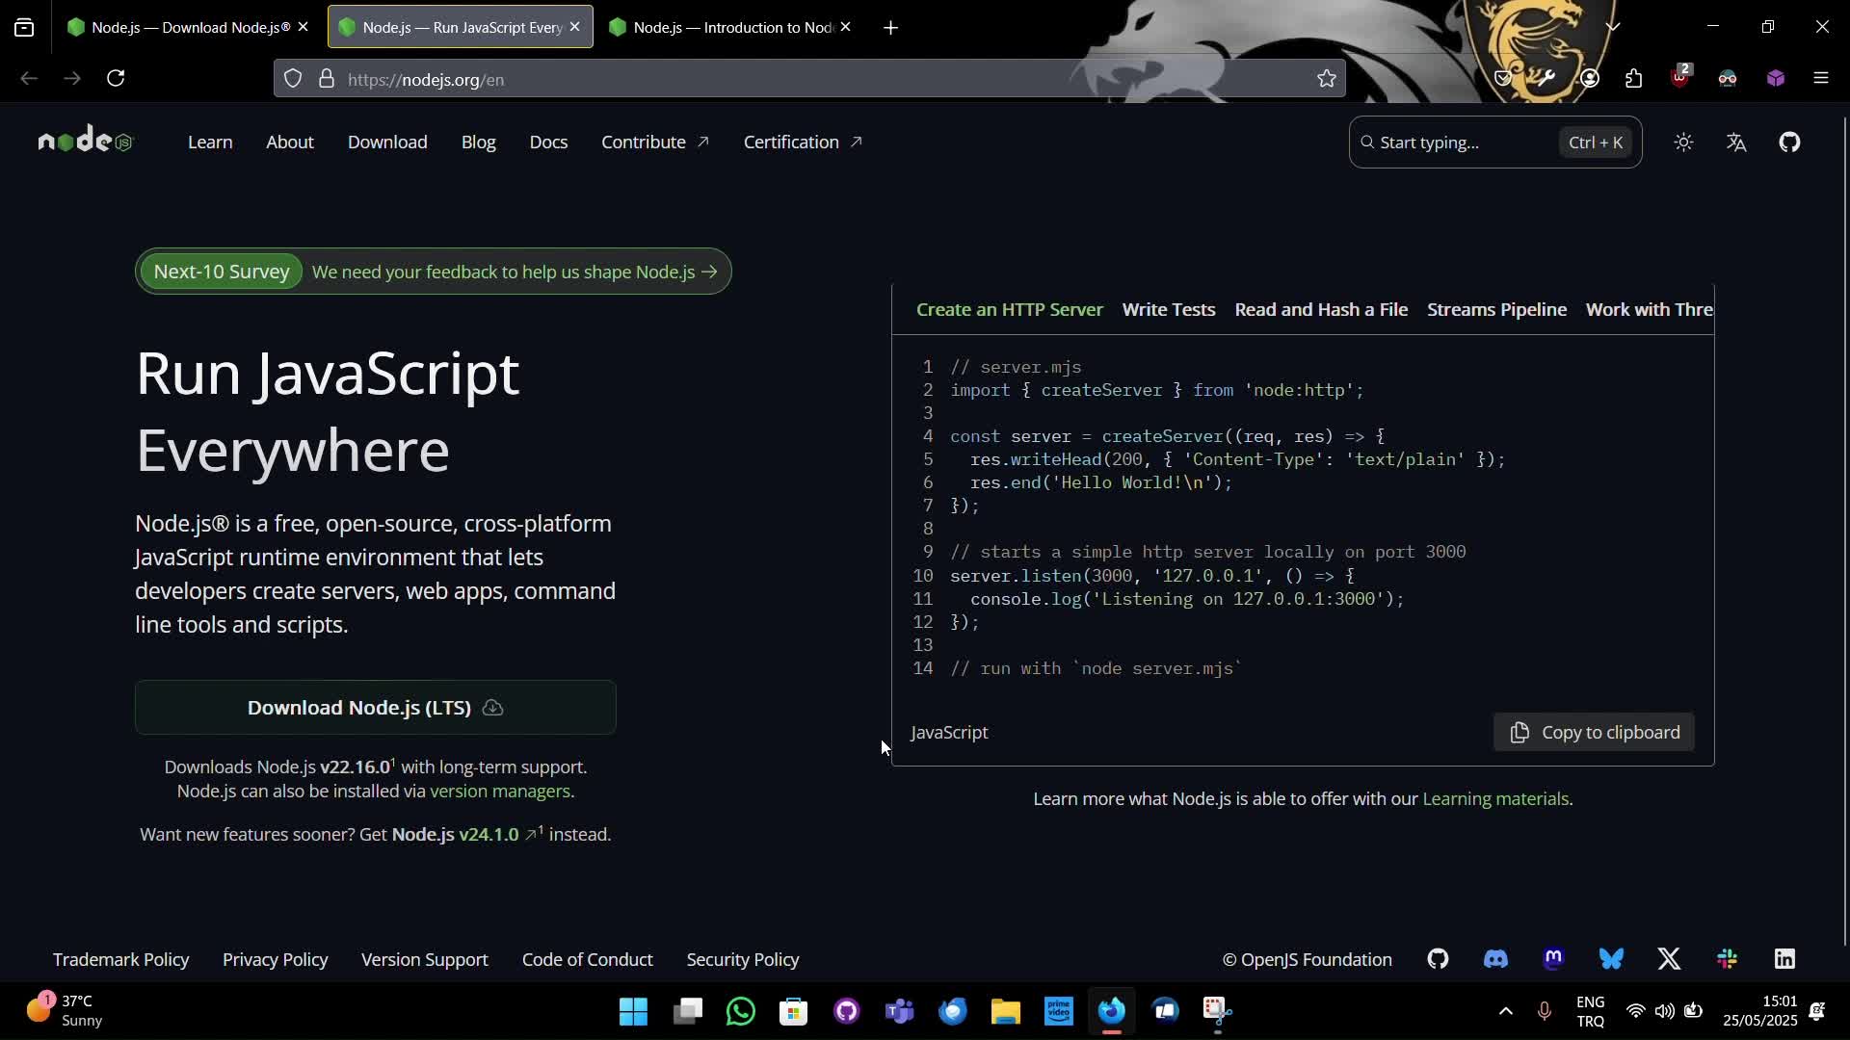The image size is (1850, 1040).
Task: Focus the Start typing search field
Action: (x=1495, y=143)
